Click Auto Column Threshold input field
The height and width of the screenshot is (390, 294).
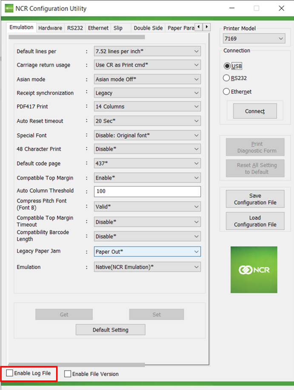[147, 191]
